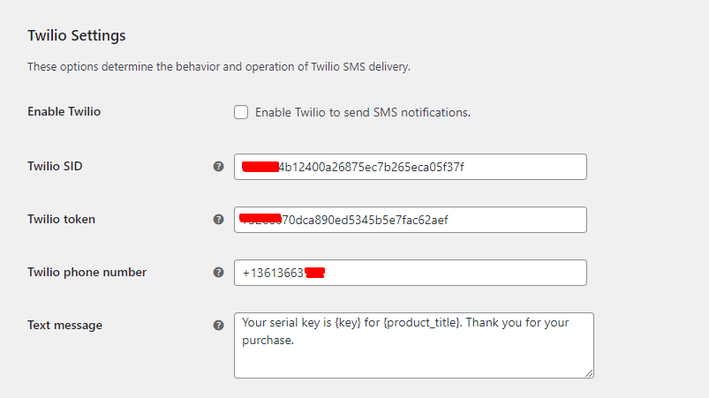Viewport: 709px width, 398px height.
Task: Place cursor on the {key} placeholder text
Action: point(348,323)
